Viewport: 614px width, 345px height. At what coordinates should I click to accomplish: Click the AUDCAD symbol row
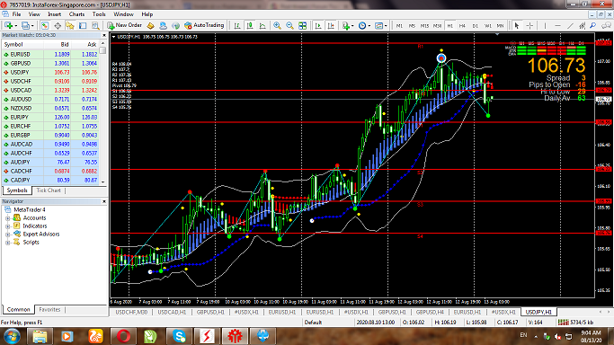[50, 145]
